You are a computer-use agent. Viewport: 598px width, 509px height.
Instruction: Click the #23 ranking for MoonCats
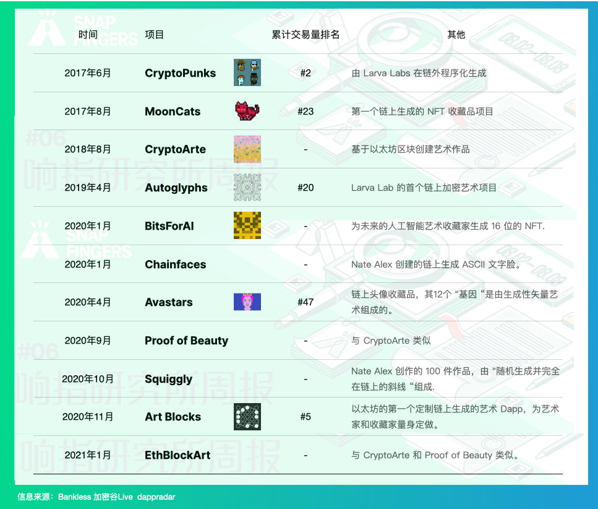click(x=305, y=111)
